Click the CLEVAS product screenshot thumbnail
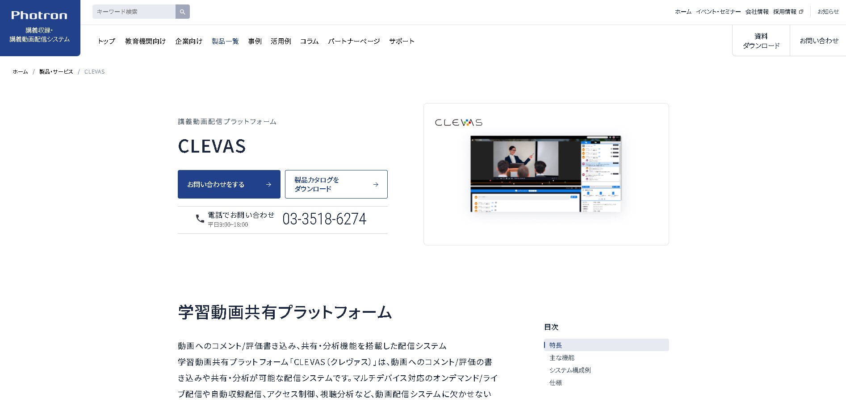The width and height of the screenshot is (846, 402). pos(545,174)
